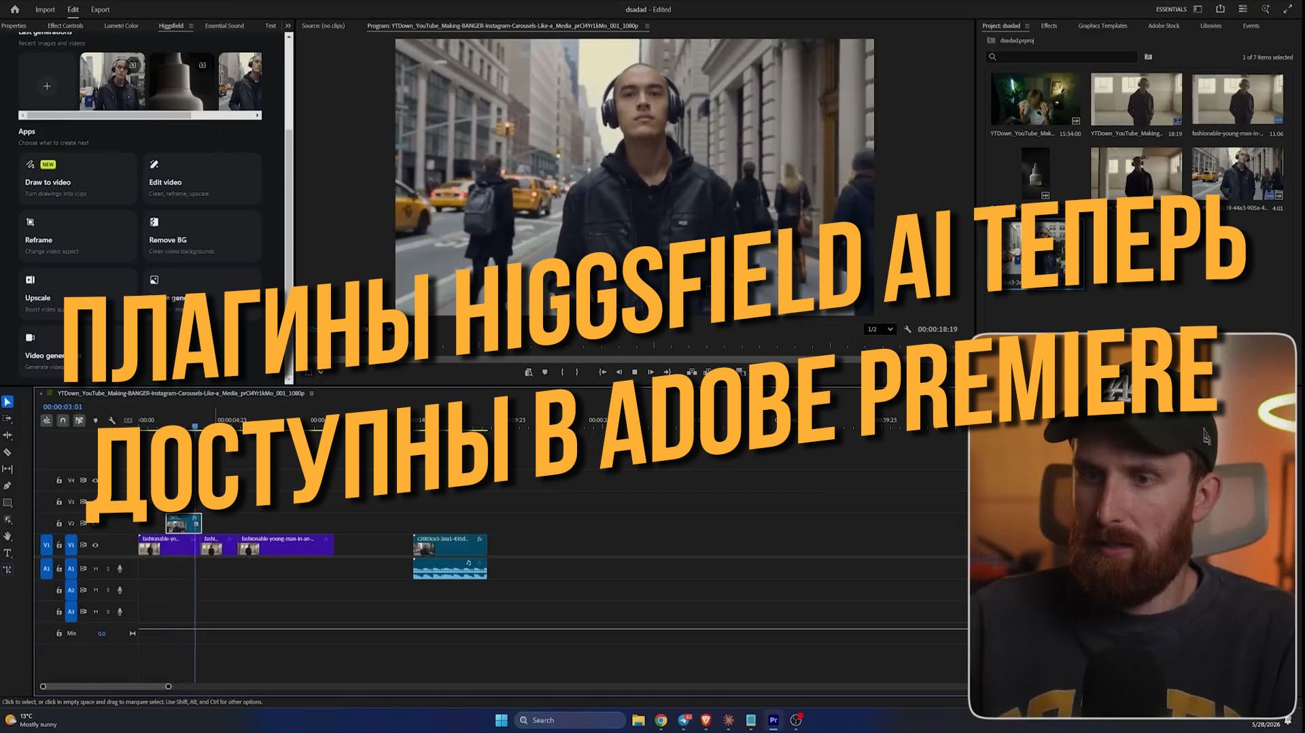Viewport: 1305px width, 733px height.
Task: Open the Essential Sound tab
Action: (224, 26)
